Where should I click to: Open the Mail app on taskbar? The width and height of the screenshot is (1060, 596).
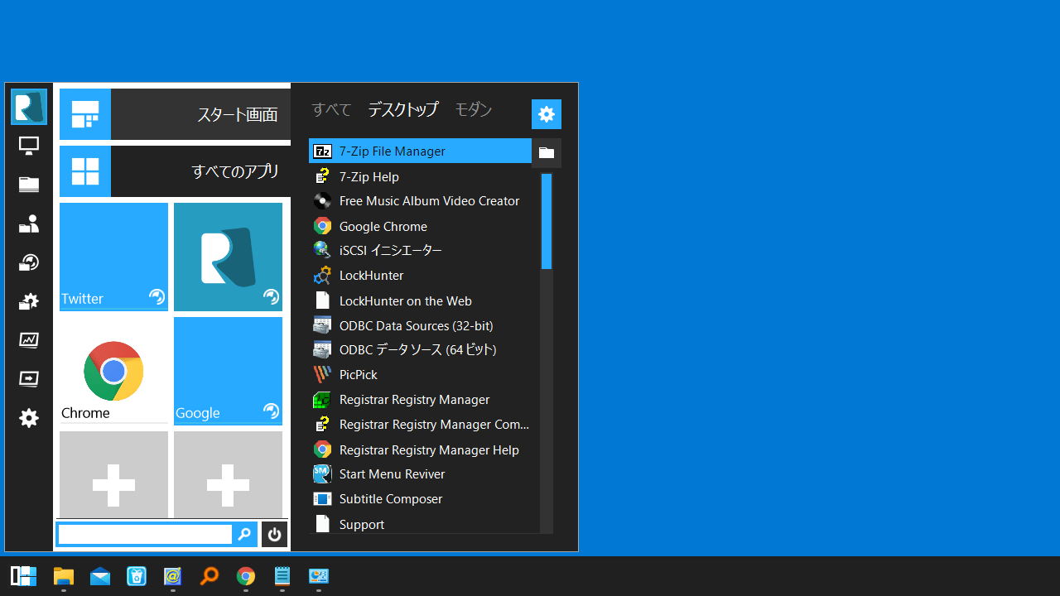tap(100, 576)
